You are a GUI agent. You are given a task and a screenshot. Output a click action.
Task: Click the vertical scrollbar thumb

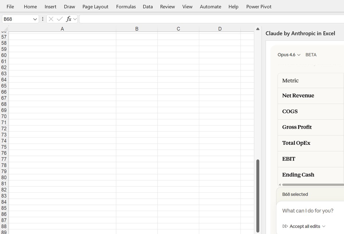pos(258,196)
